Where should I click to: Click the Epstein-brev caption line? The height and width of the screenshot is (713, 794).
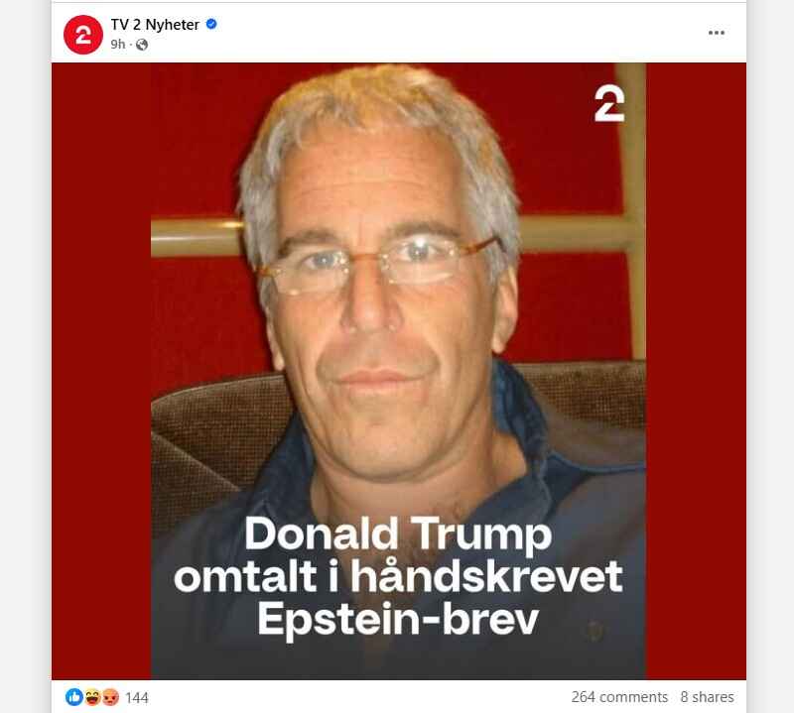[398, 620]
